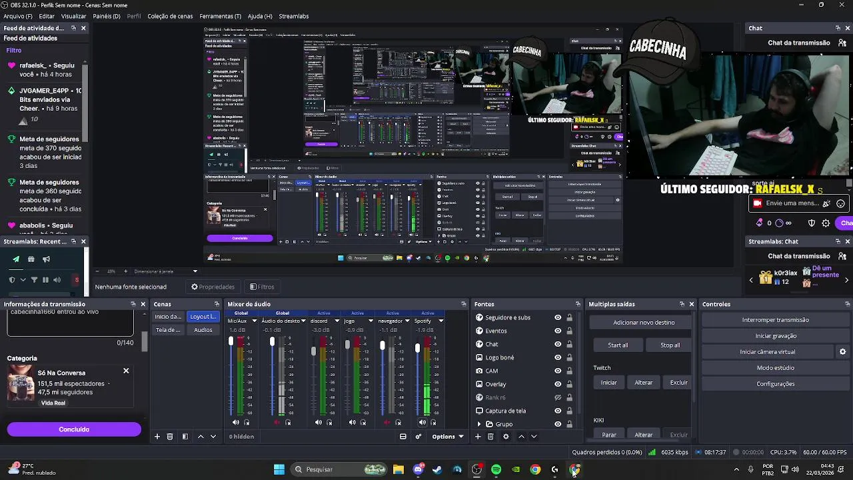The image size is (853, 480).
Task: Click Iniciar gravação button
Action: 776,336
